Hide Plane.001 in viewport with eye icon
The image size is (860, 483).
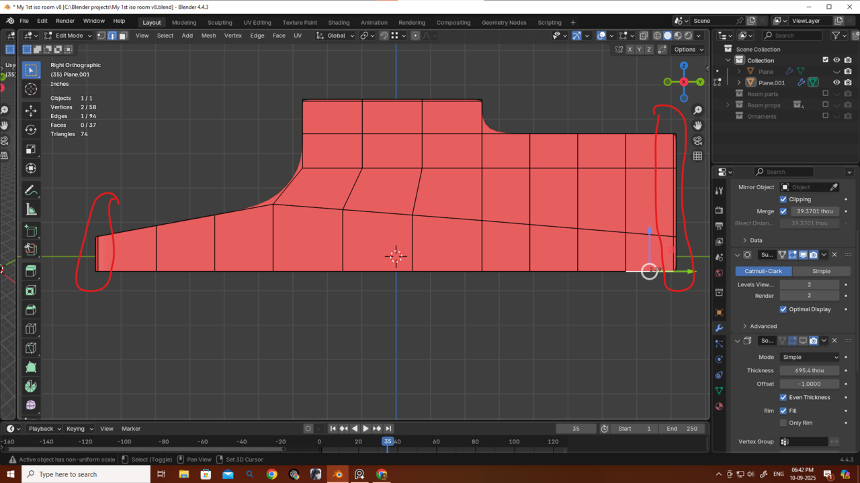[x=836, y=83]
